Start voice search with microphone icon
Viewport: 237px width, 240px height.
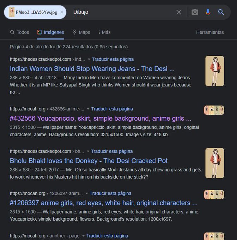pyautogui.click(x=208, y=12)
